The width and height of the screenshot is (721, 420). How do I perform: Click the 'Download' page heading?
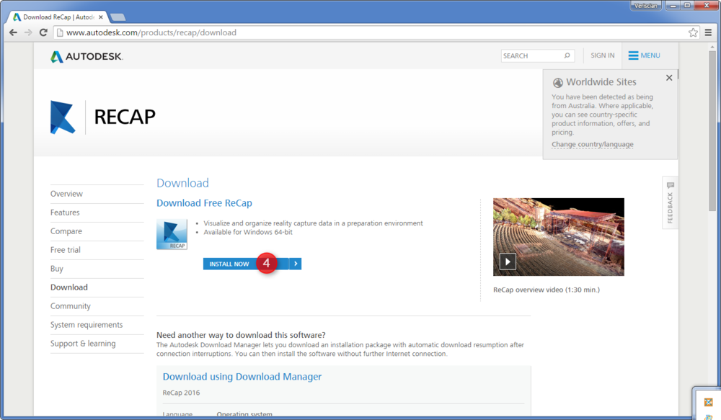point(182,184)
